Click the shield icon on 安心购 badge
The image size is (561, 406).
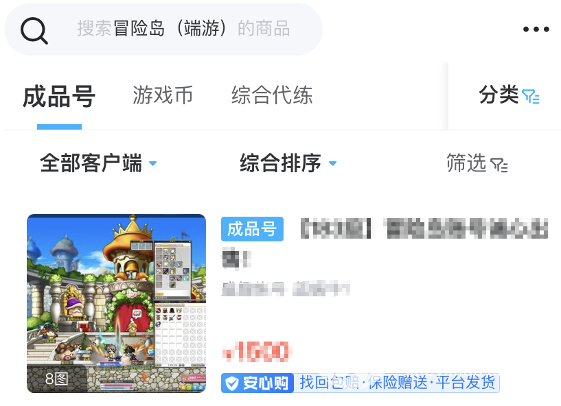pyautogui.click(x=232, y=383)
